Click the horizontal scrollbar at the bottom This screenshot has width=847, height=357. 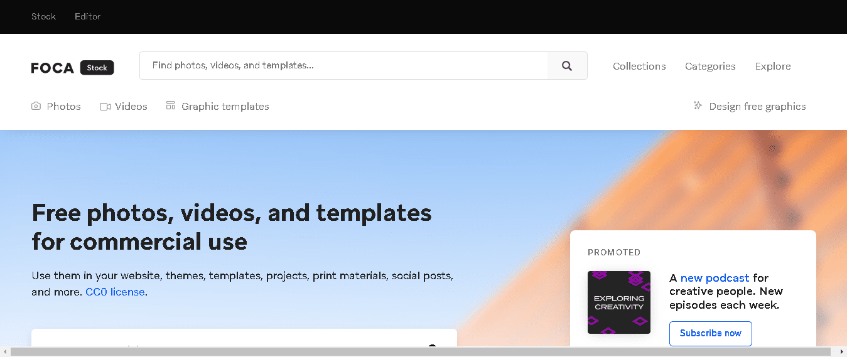(x=421, y=352)
